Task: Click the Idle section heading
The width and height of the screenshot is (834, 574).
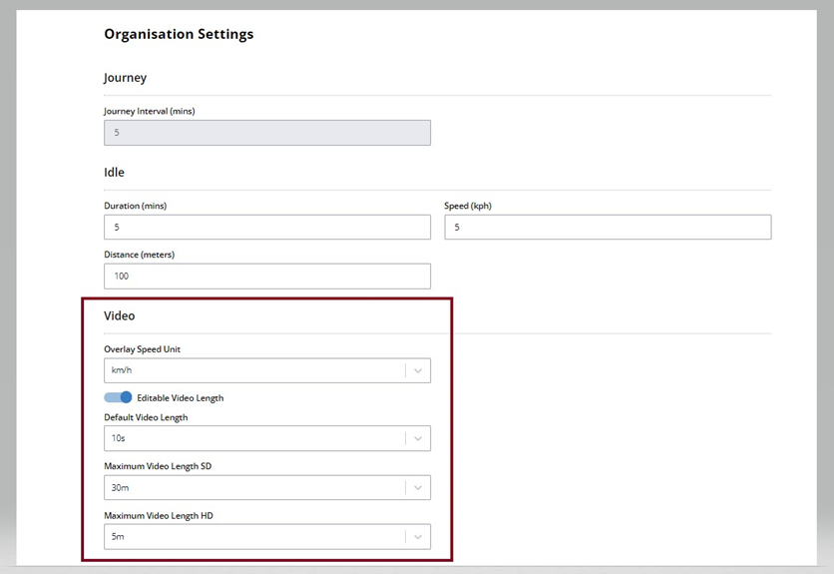Action: 114,172
